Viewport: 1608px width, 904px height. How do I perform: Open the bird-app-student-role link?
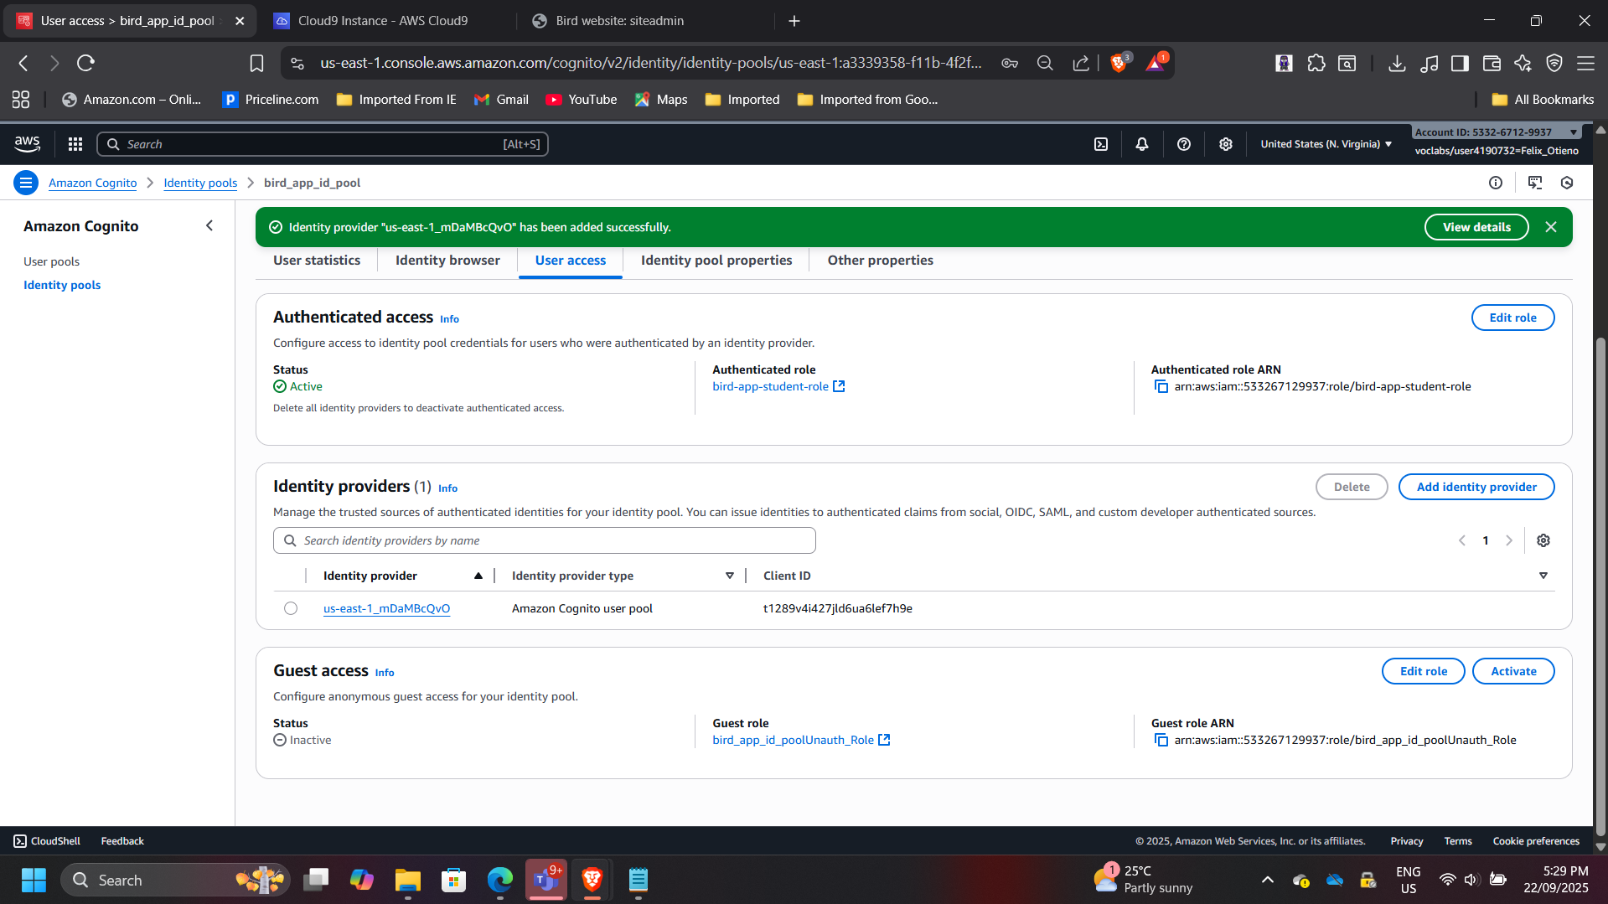coord(770,386)
